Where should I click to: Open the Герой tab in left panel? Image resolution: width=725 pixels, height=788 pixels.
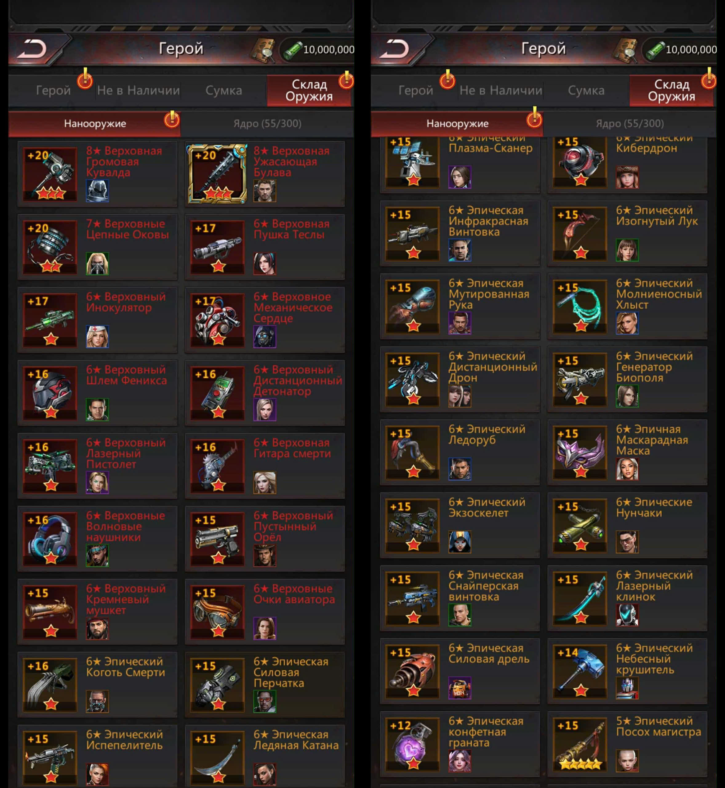tap(53, 91)
